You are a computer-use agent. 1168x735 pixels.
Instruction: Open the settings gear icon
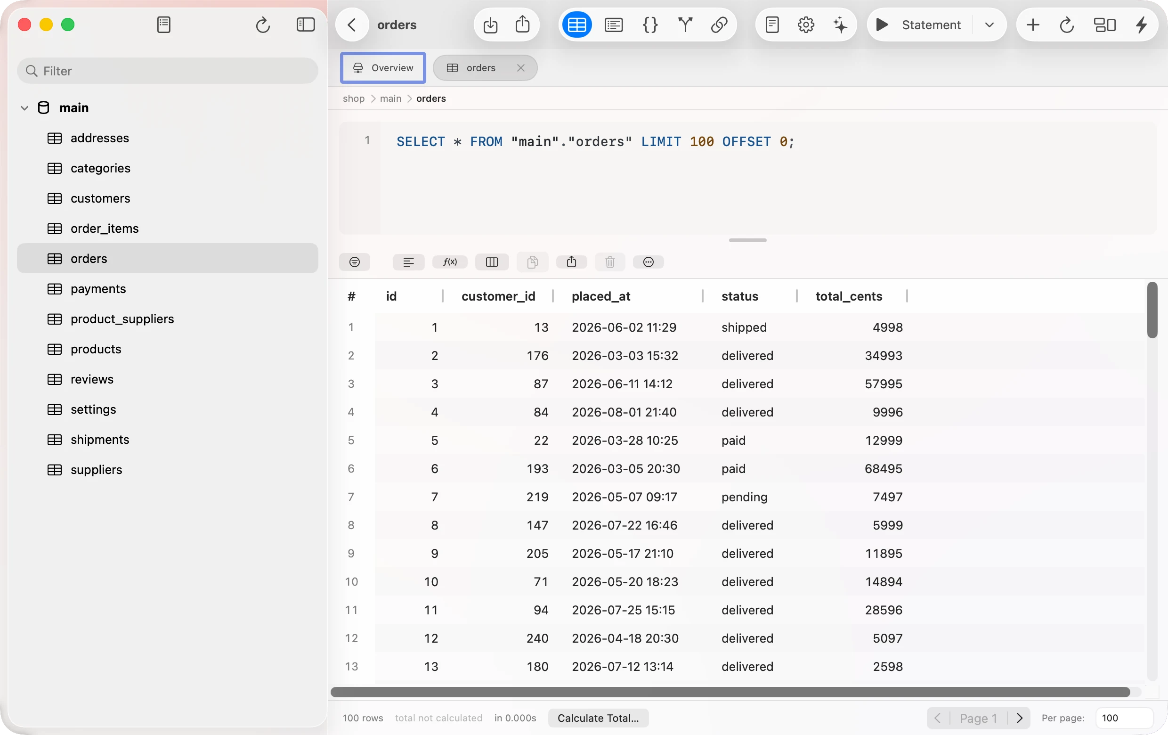click(x=806, y=25)
